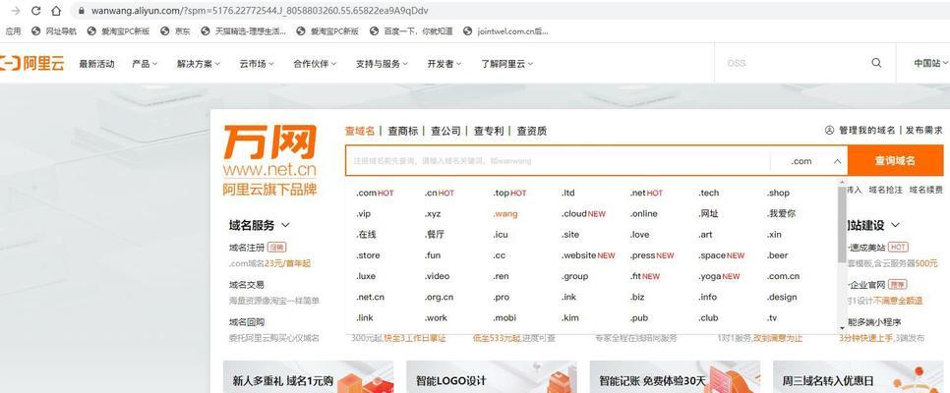Click the 万网 www.net.cn logo
The width and height of the screenshot is (950, 393).
click(x=269, y=160)
